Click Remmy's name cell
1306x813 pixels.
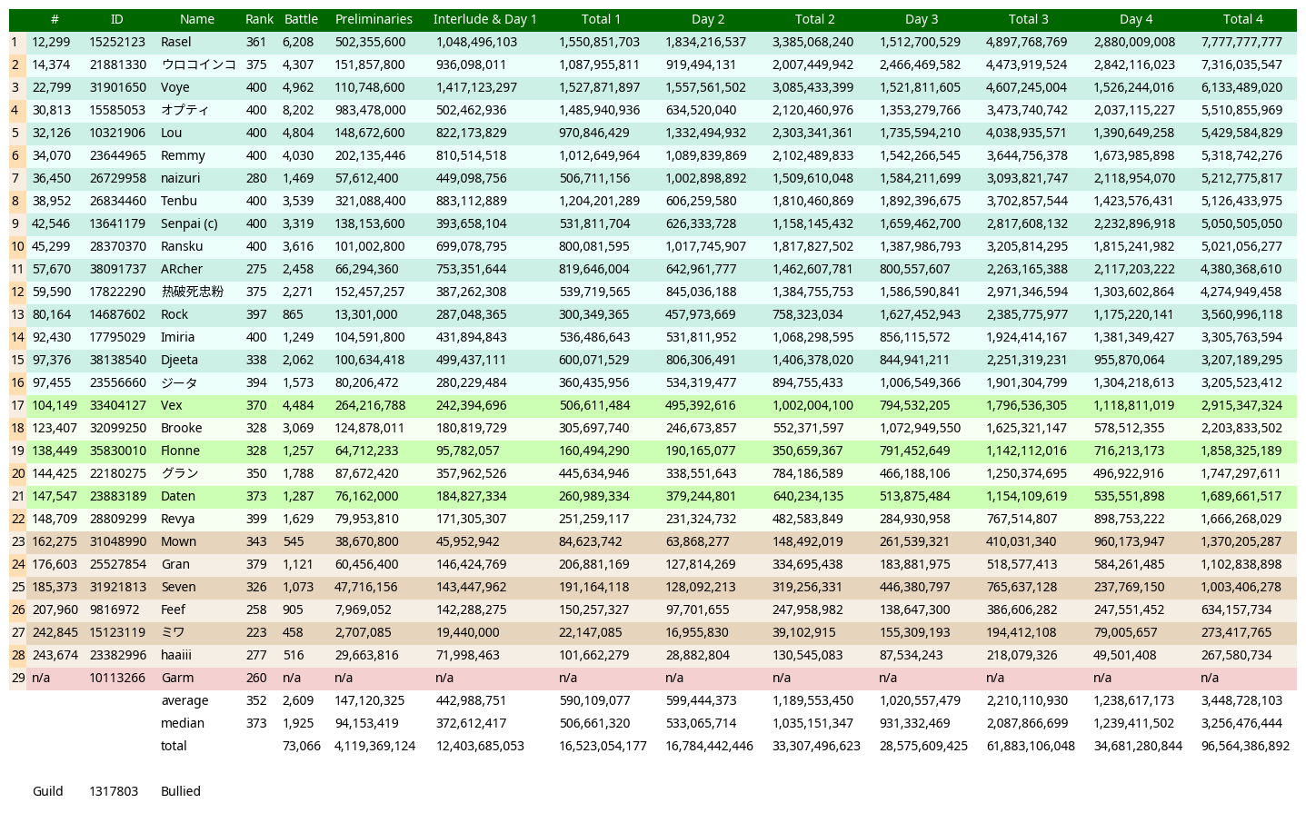[183, 155]
